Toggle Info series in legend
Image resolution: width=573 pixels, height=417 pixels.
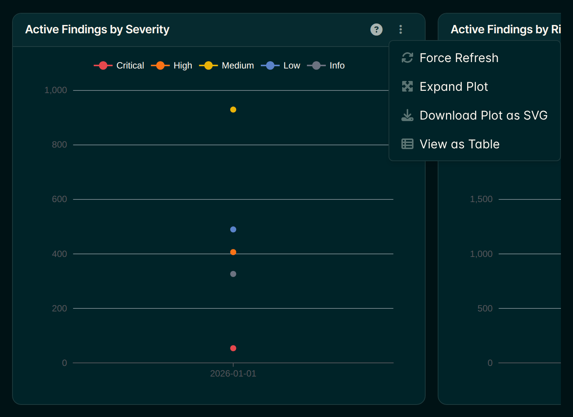(x=326, y=65)
